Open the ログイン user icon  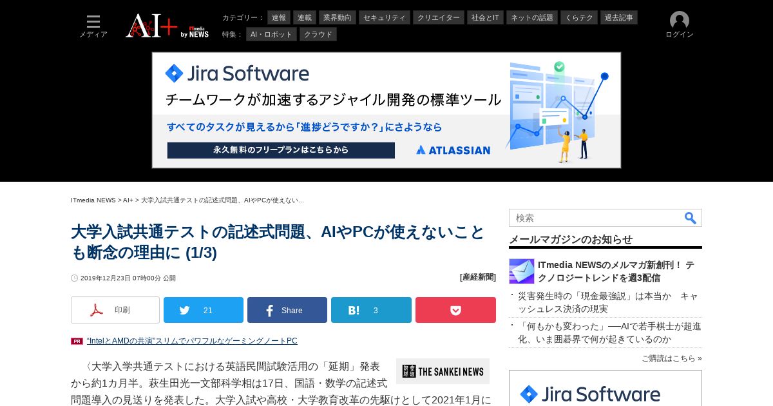pyautogui.click(x=680, y=25)
